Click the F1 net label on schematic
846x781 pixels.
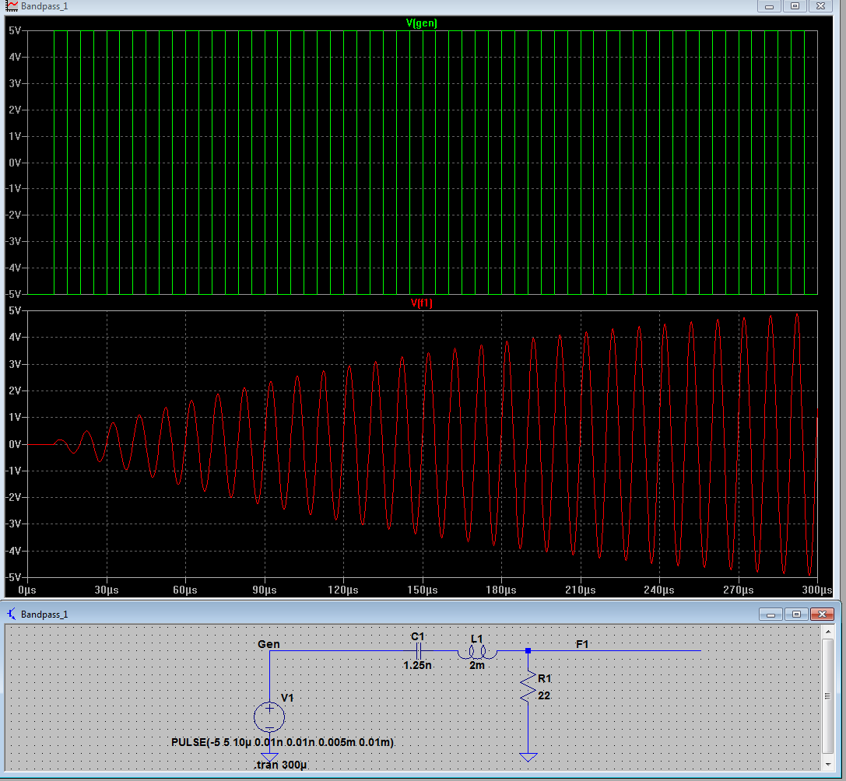tap(582, 644)
